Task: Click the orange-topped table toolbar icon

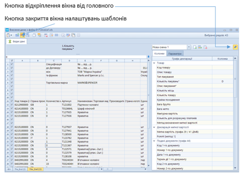Action: [39, 35]
